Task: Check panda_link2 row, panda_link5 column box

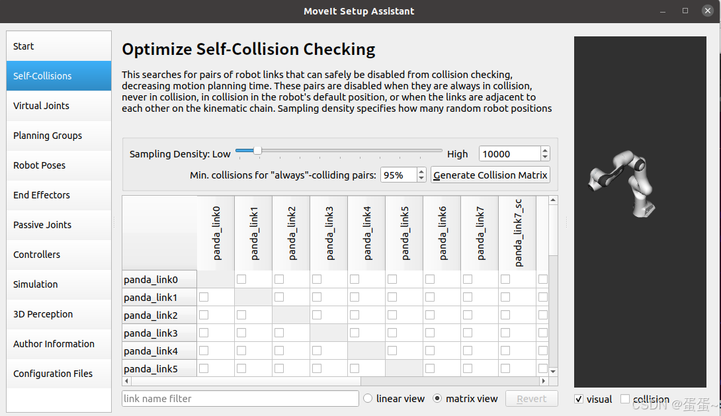Action: [392, 315]
